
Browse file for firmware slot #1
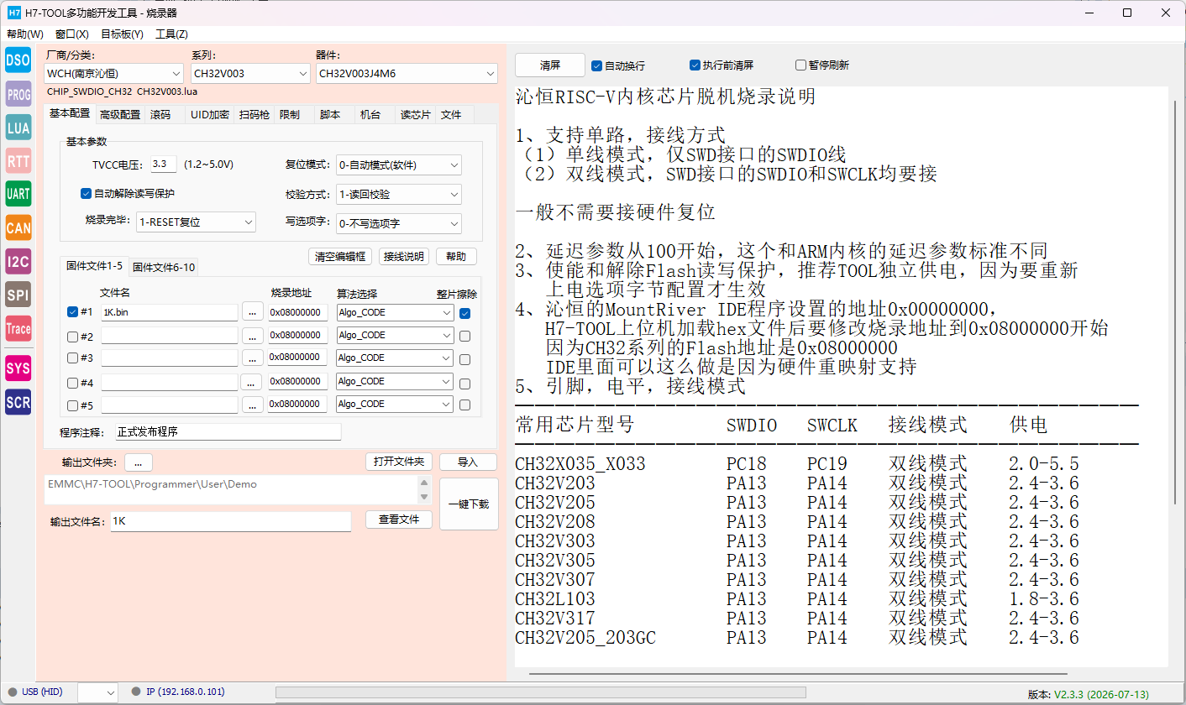click(x=253, y=312)
